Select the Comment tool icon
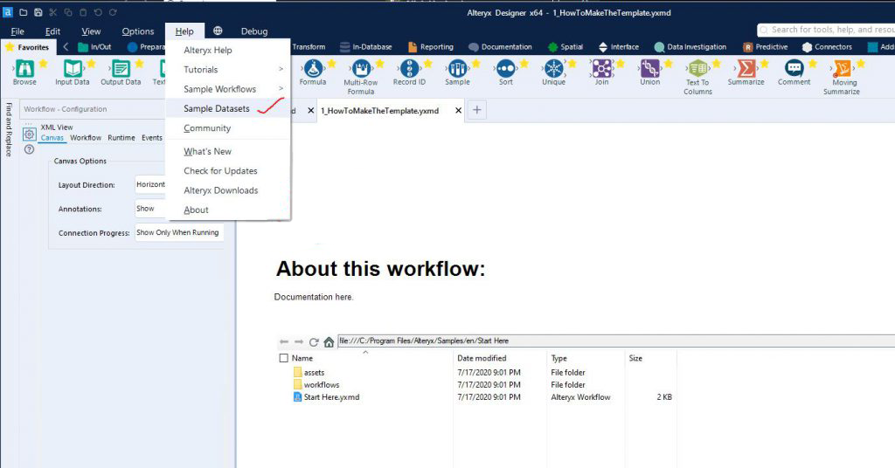Screen dimensions: 895x468 click(794, 68)
